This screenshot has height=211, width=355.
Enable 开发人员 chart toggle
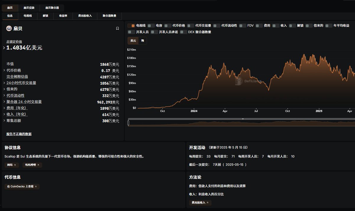(131, 32)
